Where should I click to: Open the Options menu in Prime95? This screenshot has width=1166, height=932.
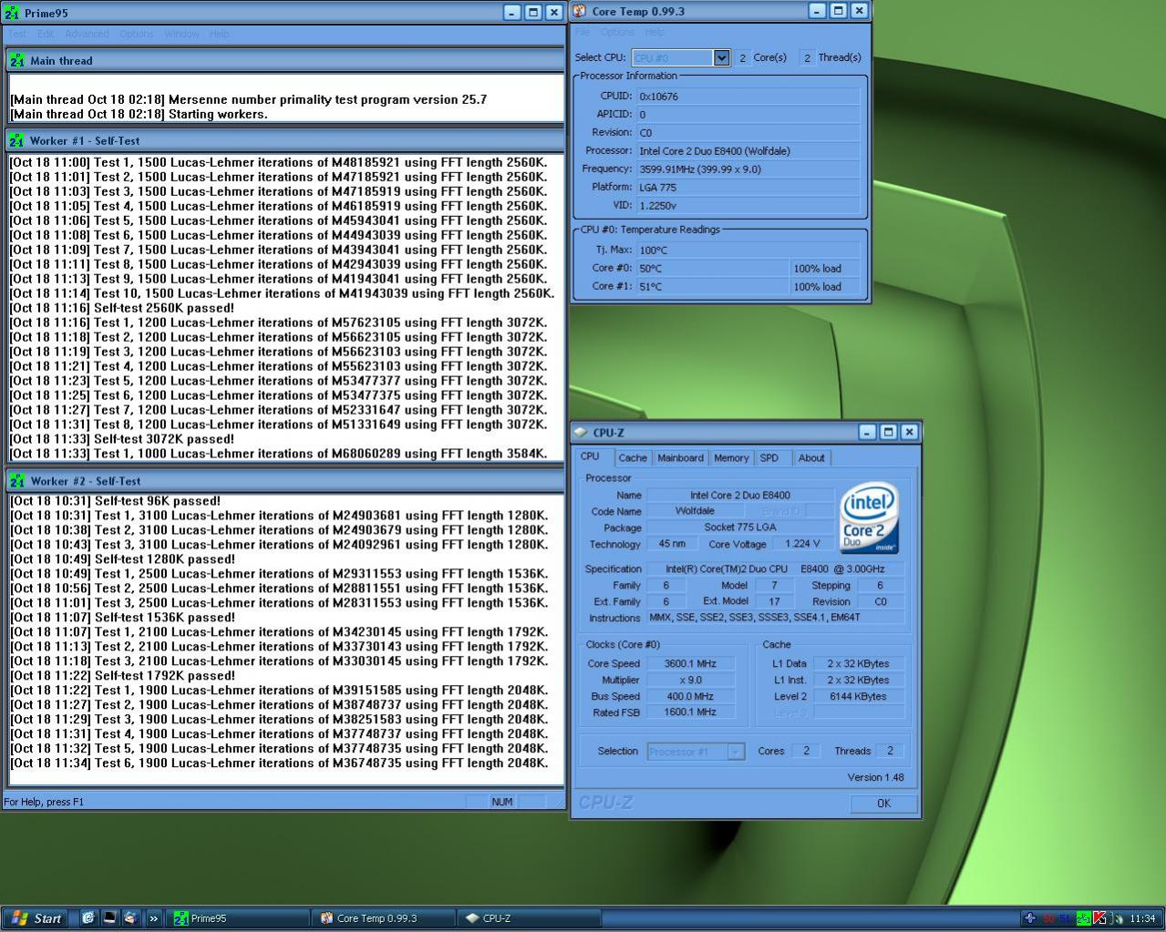[x=136, y=34]
